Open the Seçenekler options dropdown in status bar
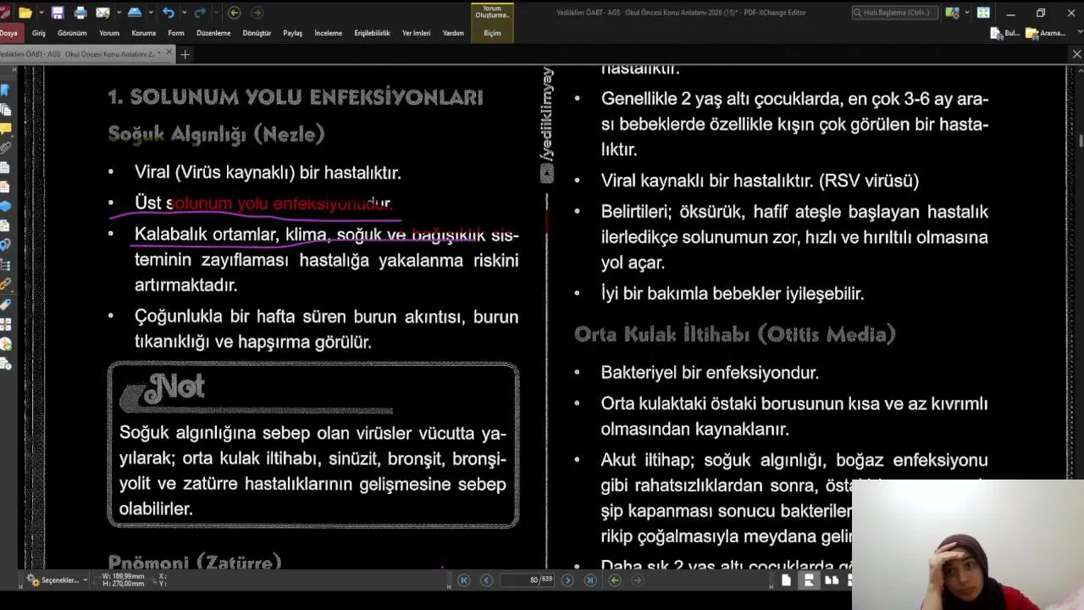1084x610 pixels. tap(57, 580)
